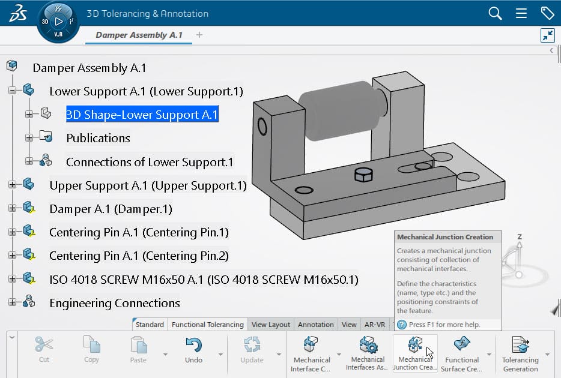Open Functional Surface Creation dropdown arrow
Screen dimensions: 561x378
point(489,355)
